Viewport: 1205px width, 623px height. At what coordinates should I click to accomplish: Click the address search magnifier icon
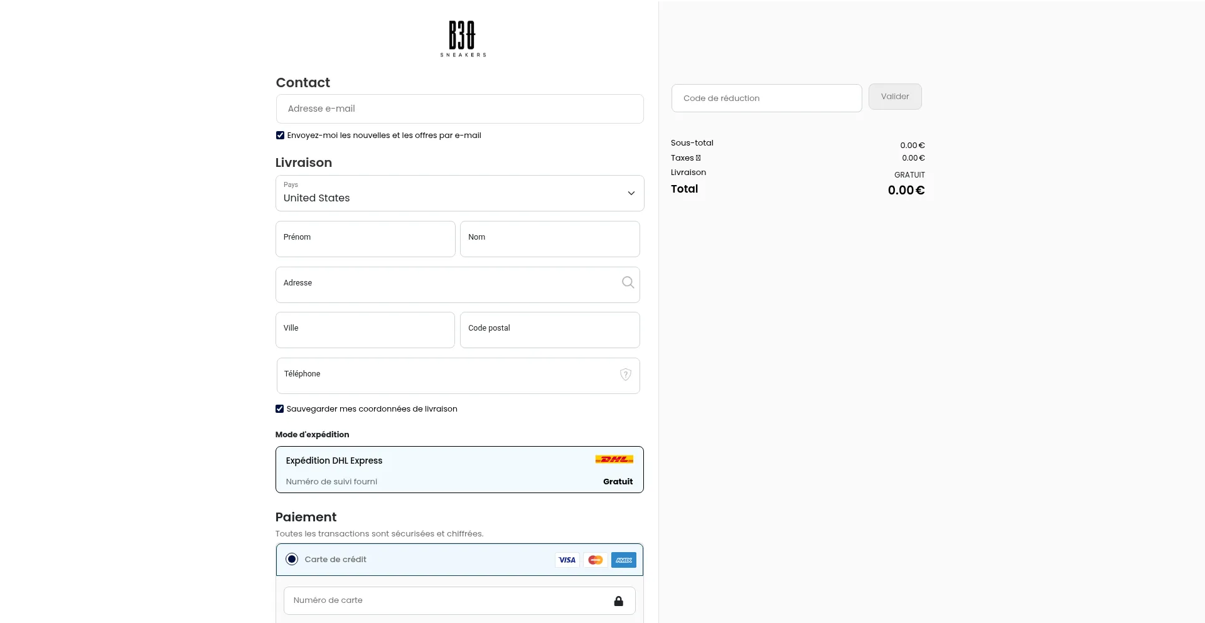coord(628,282)
